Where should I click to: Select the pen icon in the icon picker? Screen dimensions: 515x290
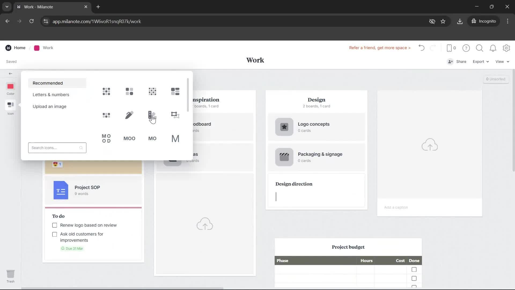[x=129, y=115]
